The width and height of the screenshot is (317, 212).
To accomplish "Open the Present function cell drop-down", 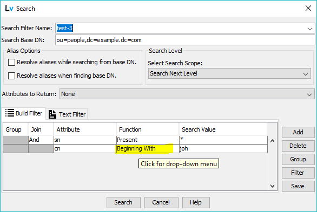I will click(148, 140).
